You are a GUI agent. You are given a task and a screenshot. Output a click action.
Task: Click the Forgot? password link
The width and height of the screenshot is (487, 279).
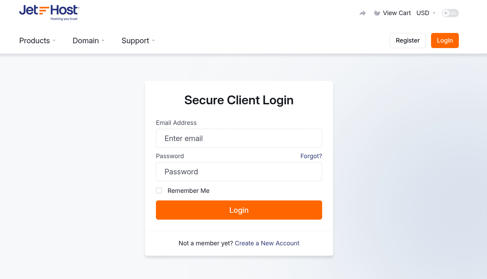point(311,156)
